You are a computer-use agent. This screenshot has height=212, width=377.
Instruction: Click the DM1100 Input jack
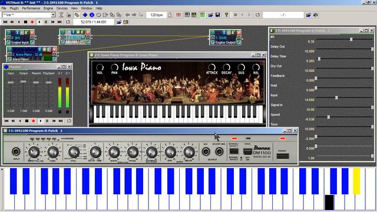tap(16, 151)
